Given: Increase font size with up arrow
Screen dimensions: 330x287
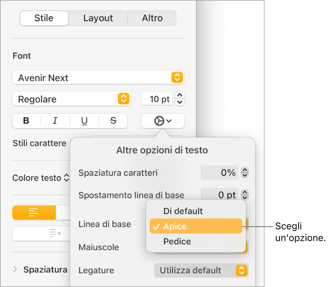Looking at the screenshot, I should click(180, 95).
